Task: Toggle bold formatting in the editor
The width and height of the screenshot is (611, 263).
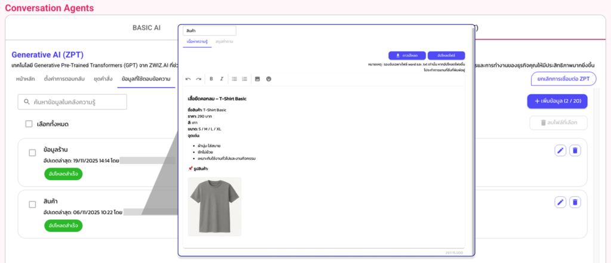Action: (x=211, y=79)
